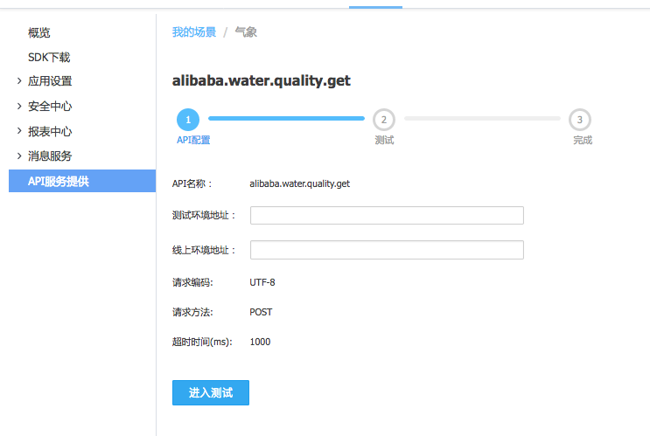Open 概览 in the sidebar

tap(39, 33)
